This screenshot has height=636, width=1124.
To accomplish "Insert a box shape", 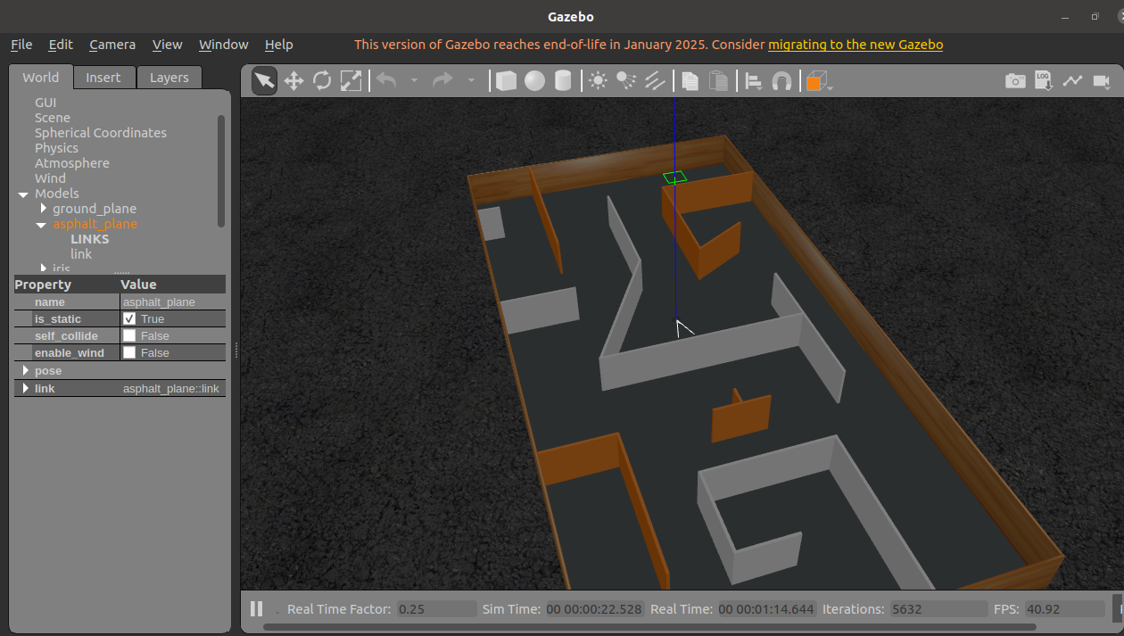I will click(x=506, y=81).
